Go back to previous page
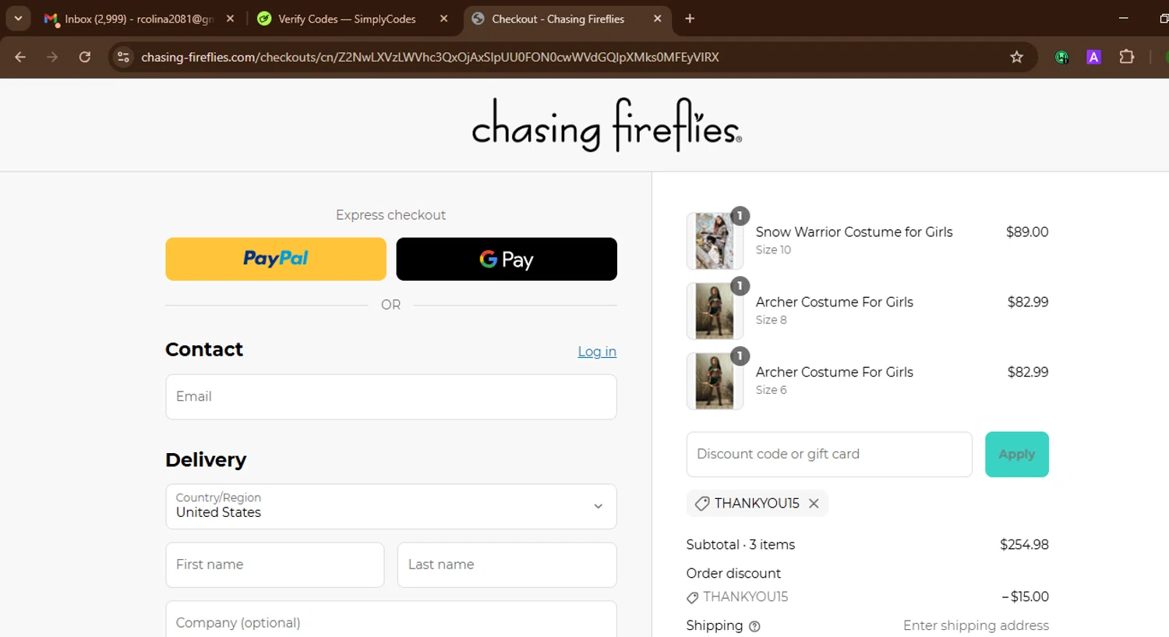 coord(20,57)
